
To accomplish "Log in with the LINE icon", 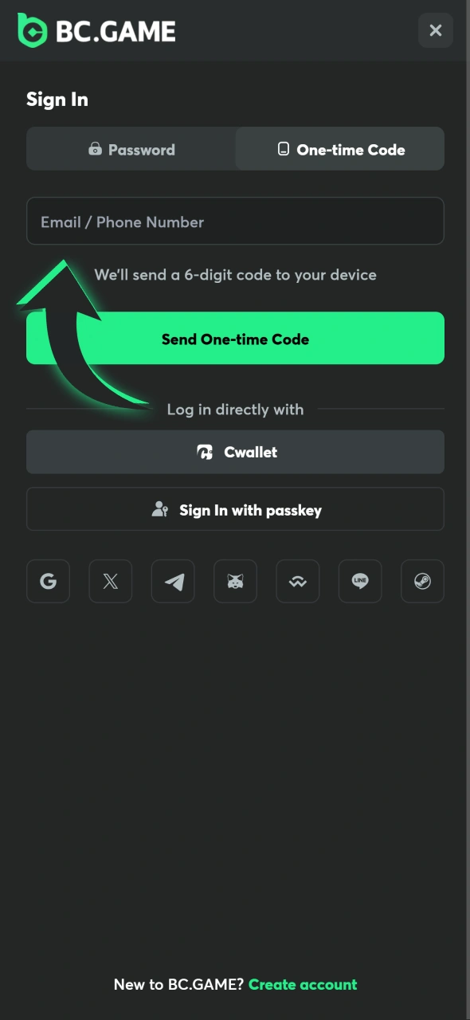I will (x=360, y=581).
